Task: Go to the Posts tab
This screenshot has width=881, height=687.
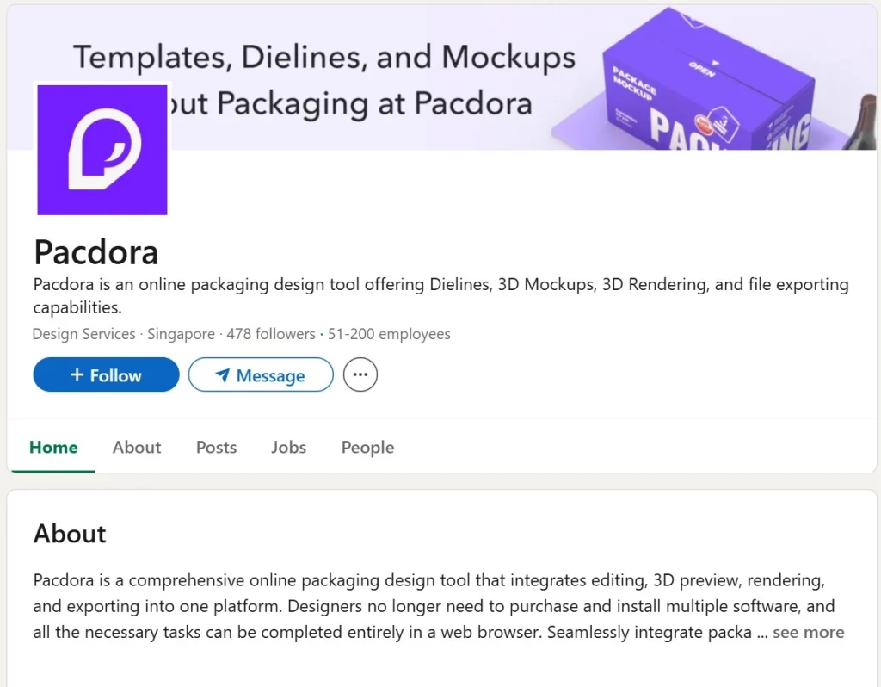Action: (216, 448)
